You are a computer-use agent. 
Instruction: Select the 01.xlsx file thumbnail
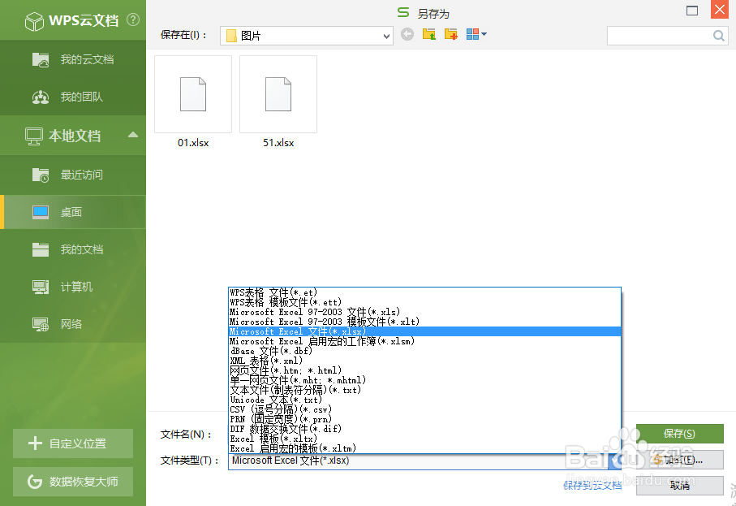pos(193,94)
